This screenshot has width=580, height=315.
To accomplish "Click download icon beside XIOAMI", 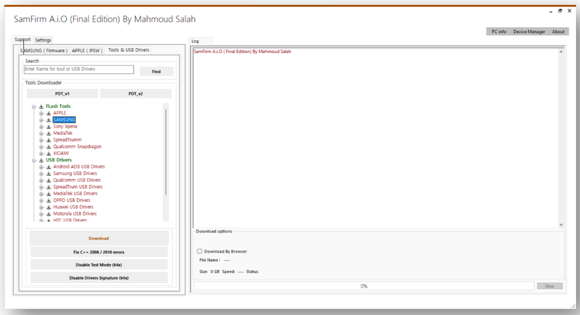I will coord(48,153).
